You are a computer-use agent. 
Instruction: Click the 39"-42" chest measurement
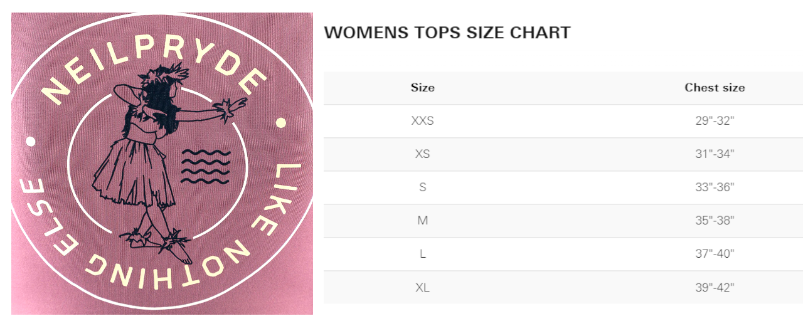(x=715, y=287)
